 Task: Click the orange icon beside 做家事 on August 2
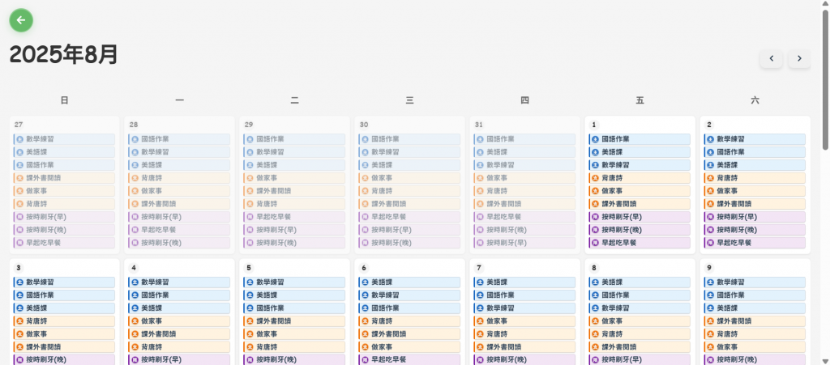pos(710,191)
